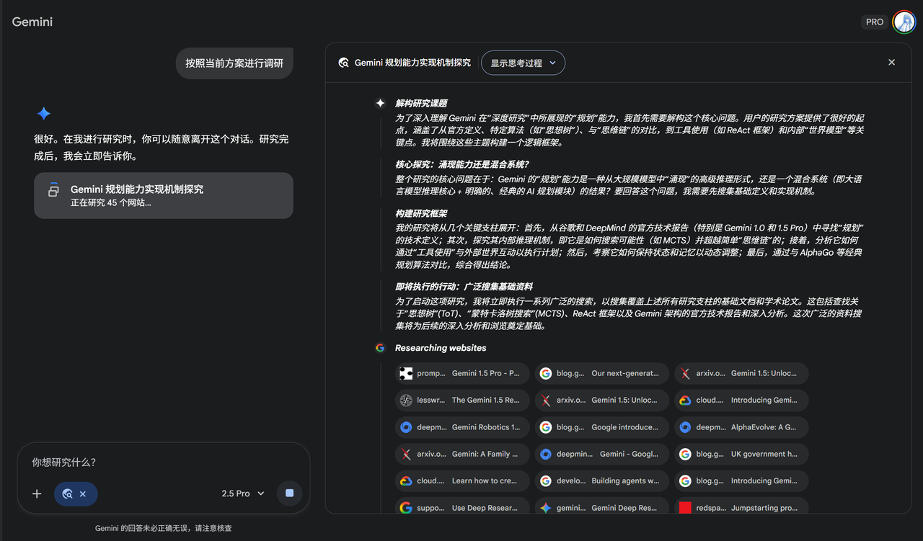Open the arXiv Gemini: A Family... chip
923x541 pixels.
coord(462,454)
